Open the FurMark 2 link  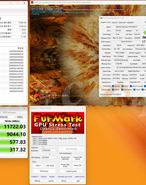click(35, 177)
